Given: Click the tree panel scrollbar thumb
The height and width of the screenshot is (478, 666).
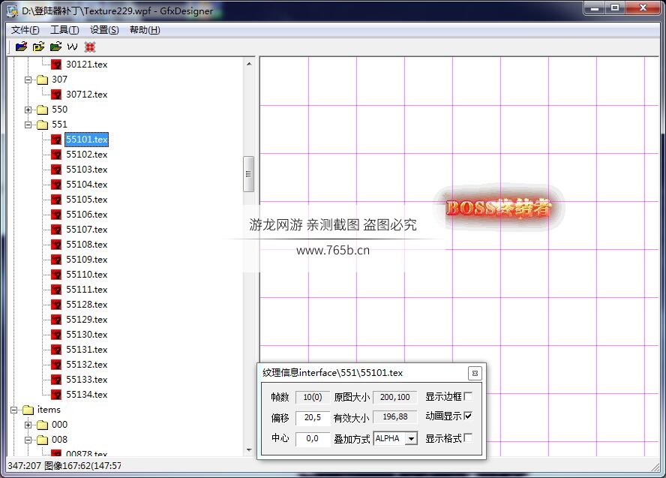Looking at the screenshot, I should point(248,174).
